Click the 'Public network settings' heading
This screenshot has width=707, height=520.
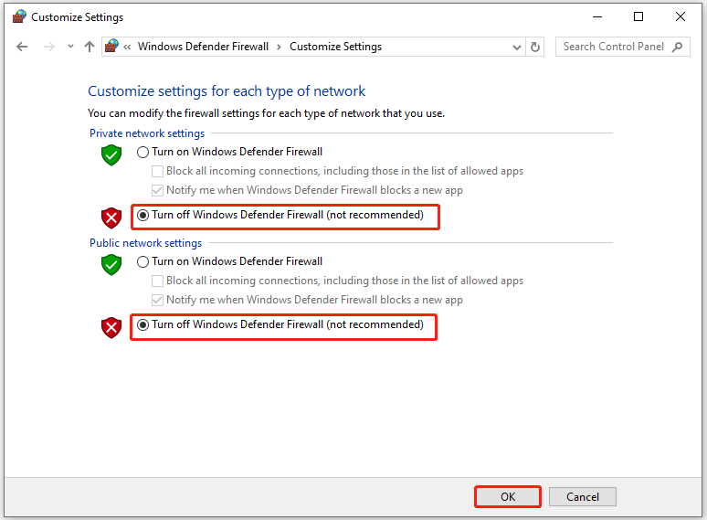tap(145, 243)
